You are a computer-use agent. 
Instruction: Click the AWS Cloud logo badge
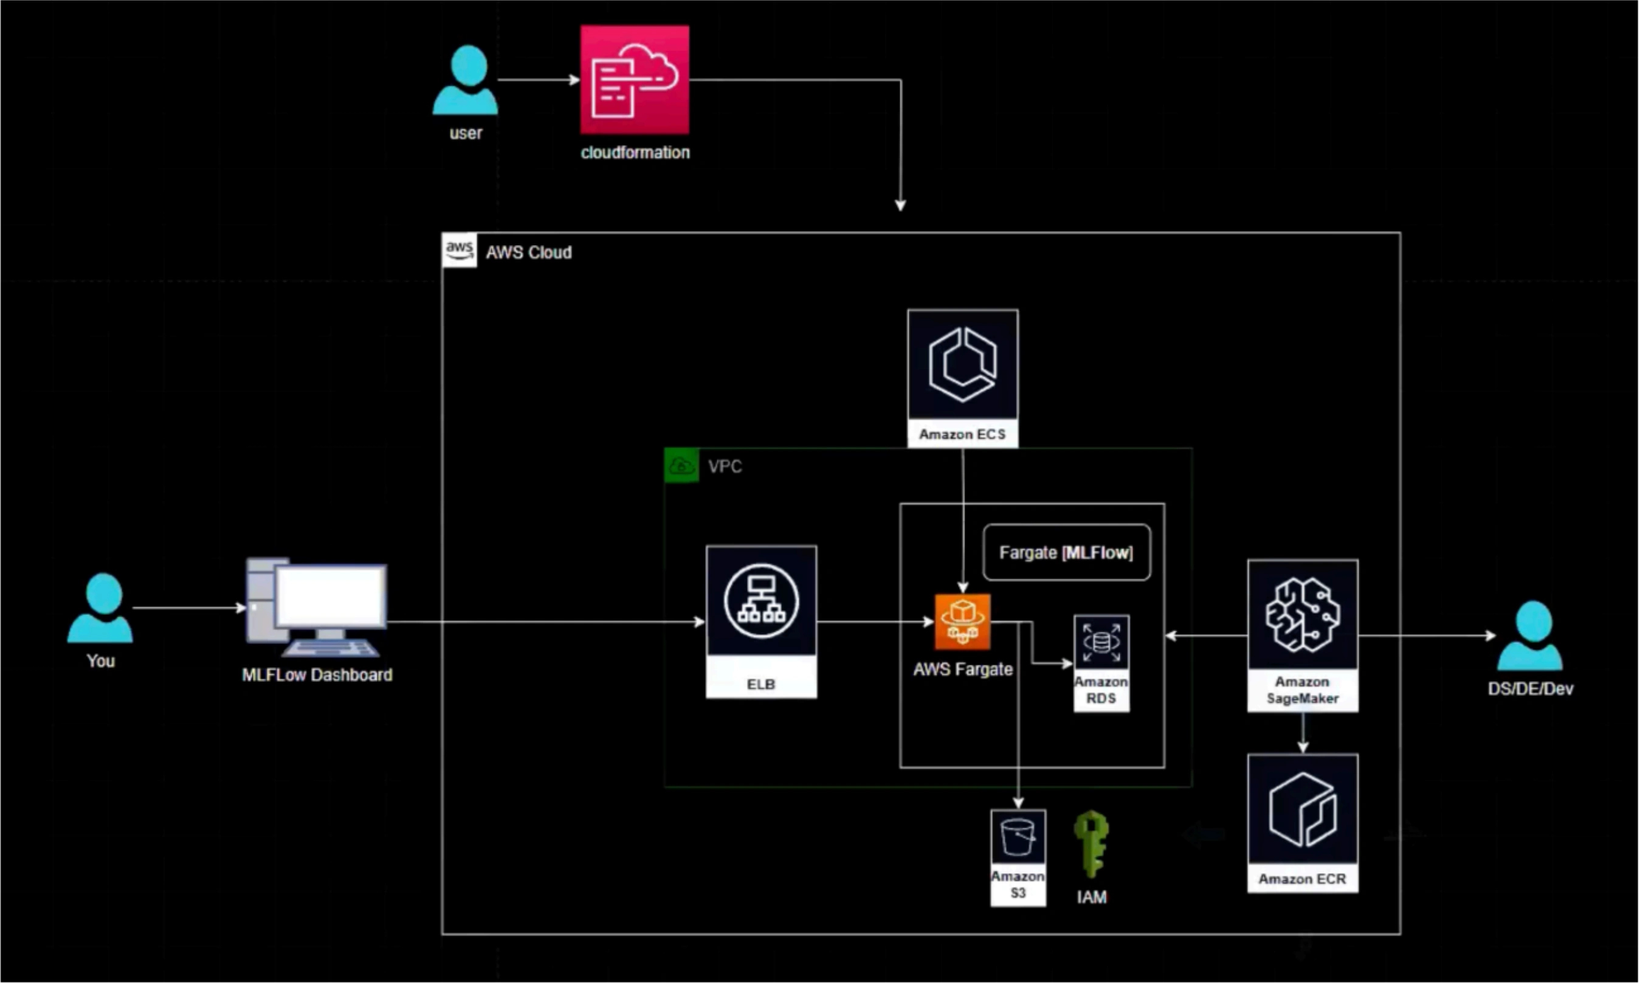point(459,251)
